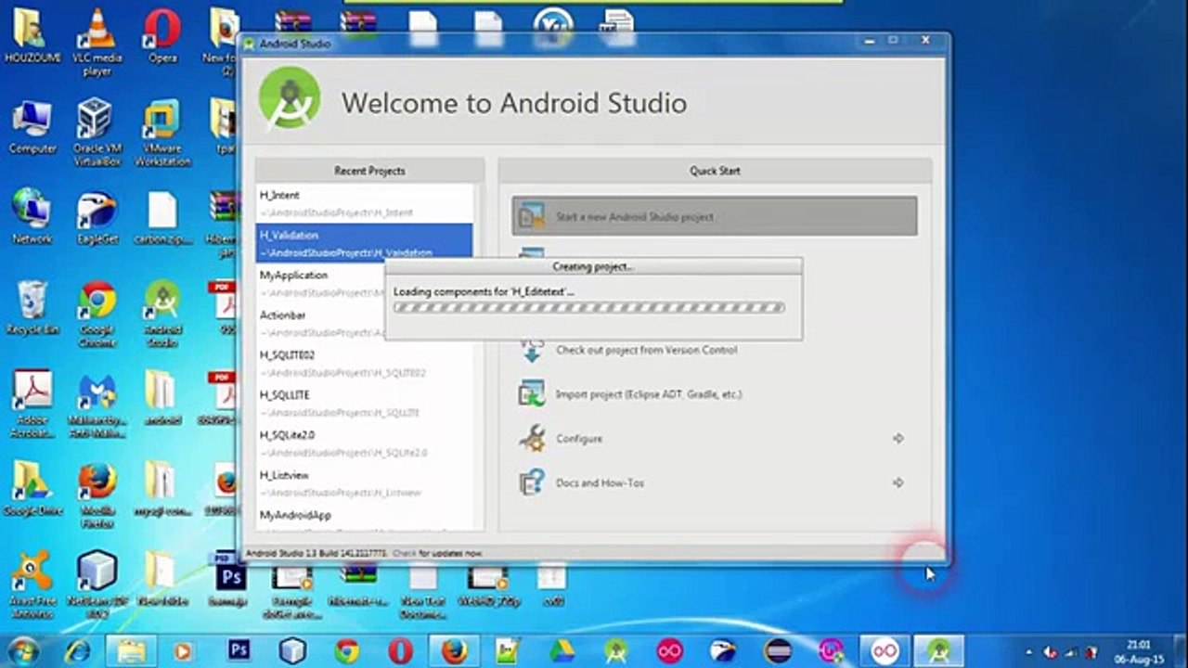
Task: Click the Creating project dialog title
Action: (593, 266)
